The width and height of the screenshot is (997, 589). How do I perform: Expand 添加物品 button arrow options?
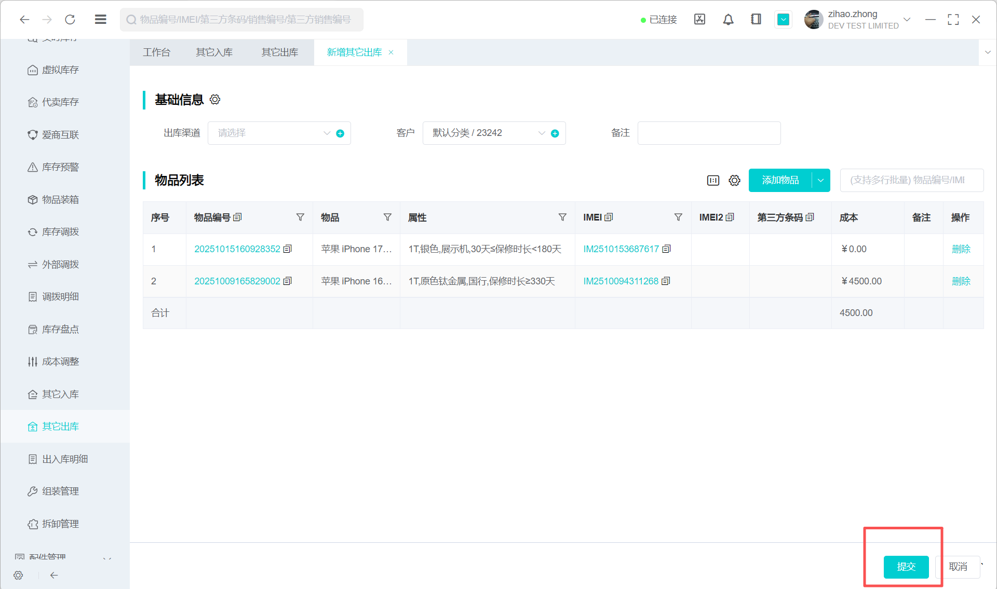point(820,181)
